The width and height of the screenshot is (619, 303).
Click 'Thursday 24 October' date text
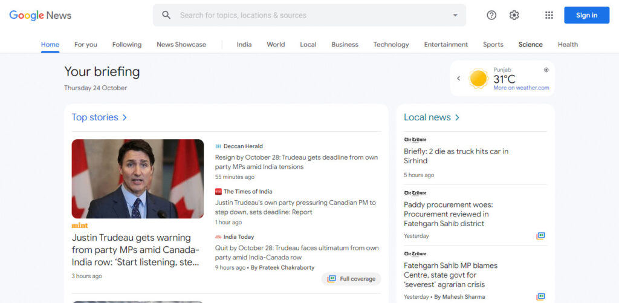pos(96,88)
